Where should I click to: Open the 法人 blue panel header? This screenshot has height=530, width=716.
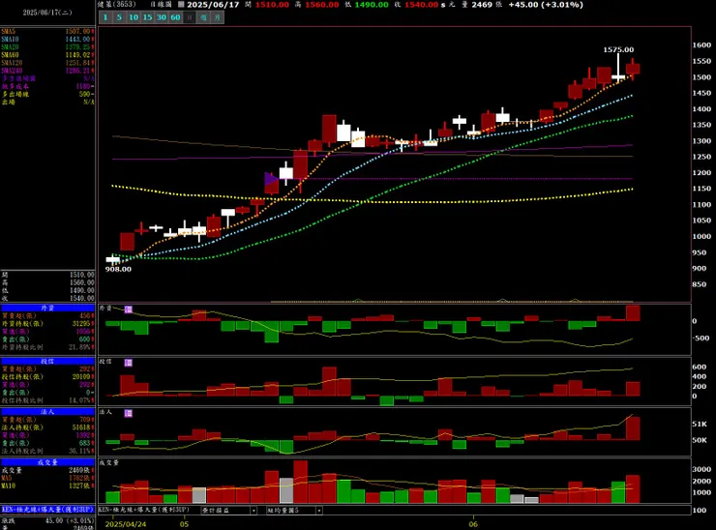[x=47, y=412]
